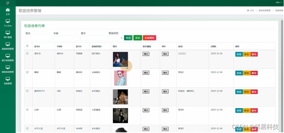Play music for the 红颜 row
The width and height of the screenshot is (284, 133).
[146, 110]
